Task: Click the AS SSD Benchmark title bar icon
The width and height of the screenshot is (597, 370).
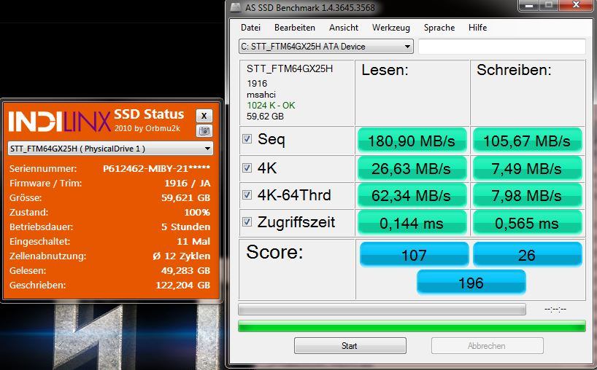Action: point(236,7)
